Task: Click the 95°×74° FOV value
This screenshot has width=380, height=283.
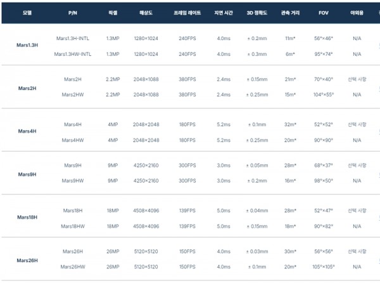Action: coord(324,54)
